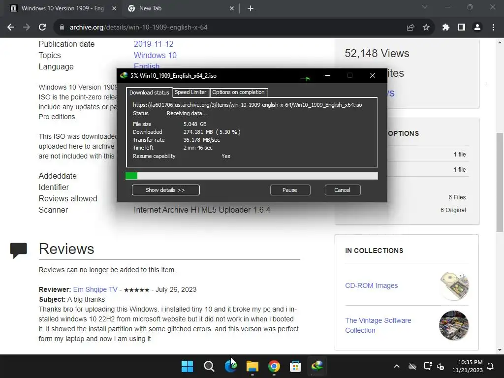This screenshot has height=378, width=504.
Task: Close the New Tab tab
Action: (x=232, y=8)
